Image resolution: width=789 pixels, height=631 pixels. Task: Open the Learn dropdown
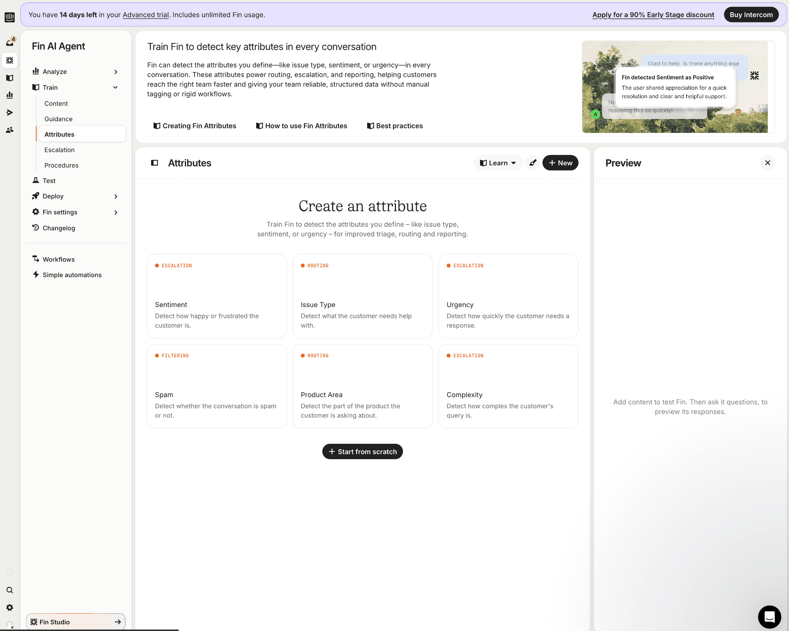pos(498,163)
